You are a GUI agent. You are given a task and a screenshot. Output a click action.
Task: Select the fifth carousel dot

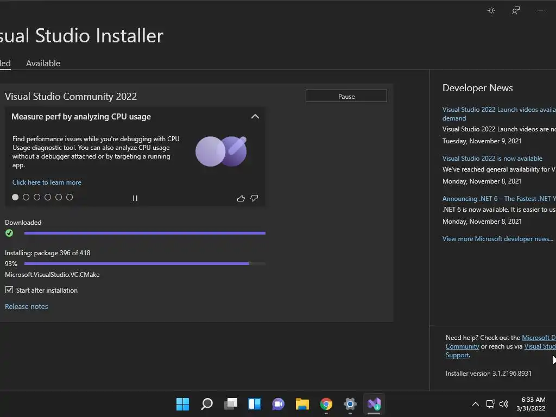tap(59, 197)
